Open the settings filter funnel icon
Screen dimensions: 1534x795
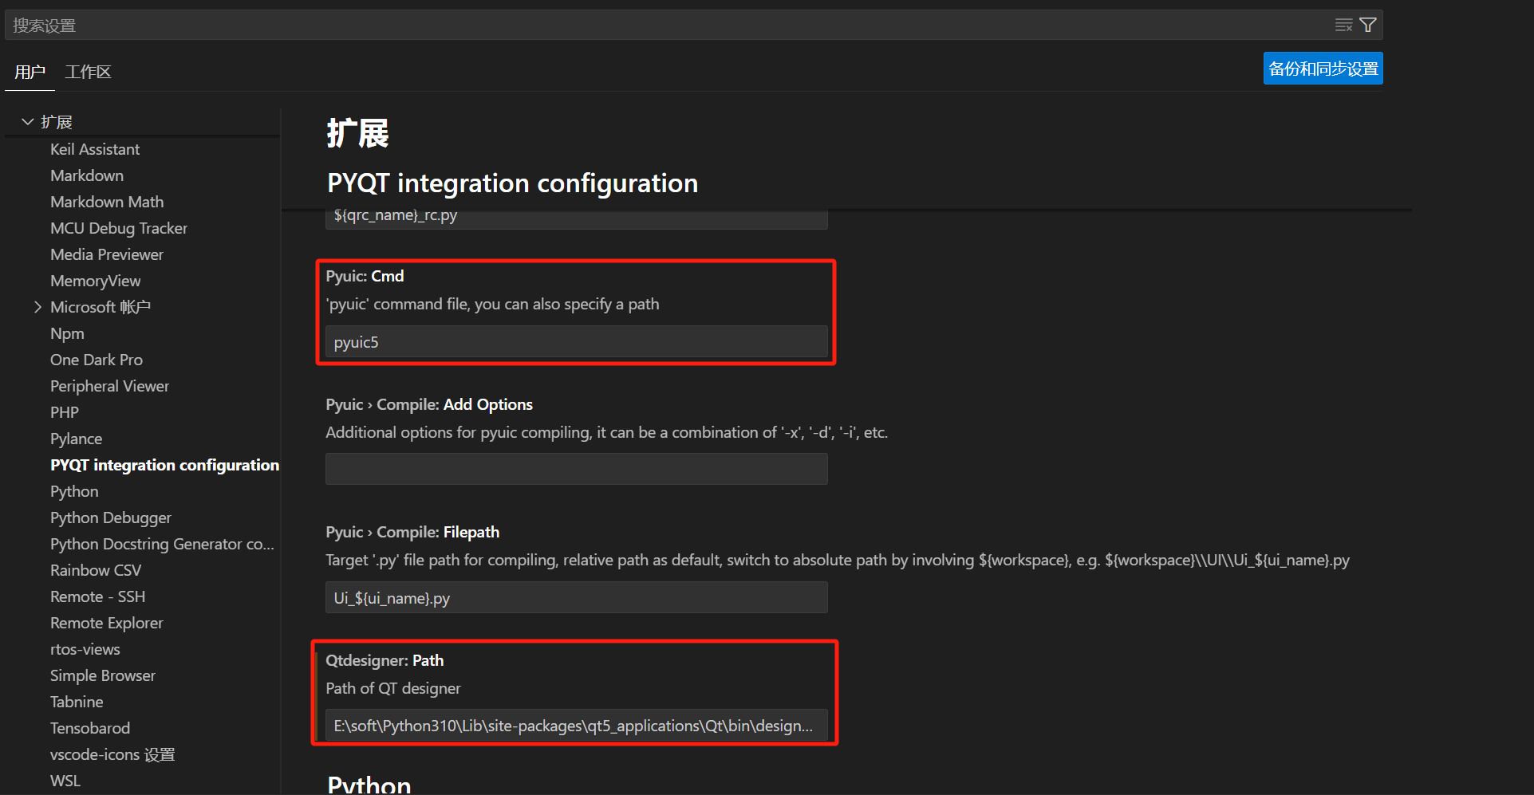click(1368, 26)
